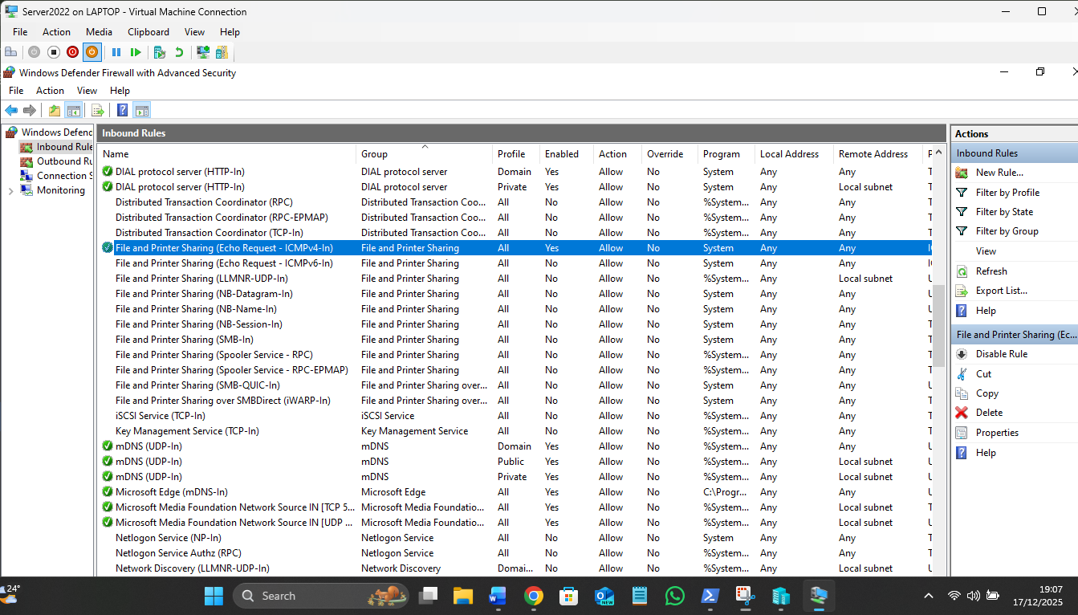1078x615 pixels.
Task: Expand the Monitoring tree node
Action: click(10, 191)
